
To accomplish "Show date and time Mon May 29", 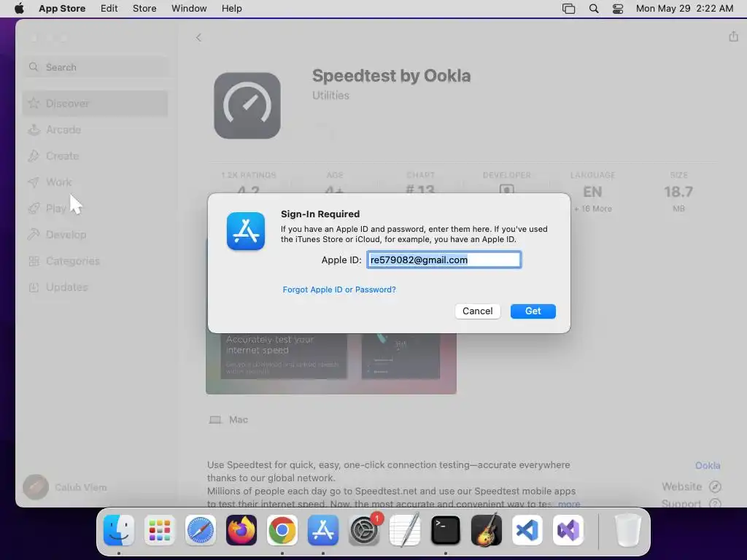I will point(684,9).
